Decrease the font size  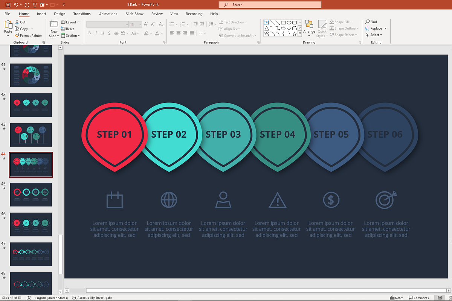tap(153, 24)
